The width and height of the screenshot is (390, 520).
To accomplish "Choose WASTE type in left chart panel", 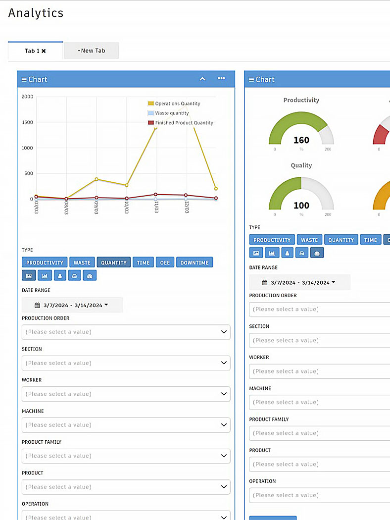I will 82,262.
